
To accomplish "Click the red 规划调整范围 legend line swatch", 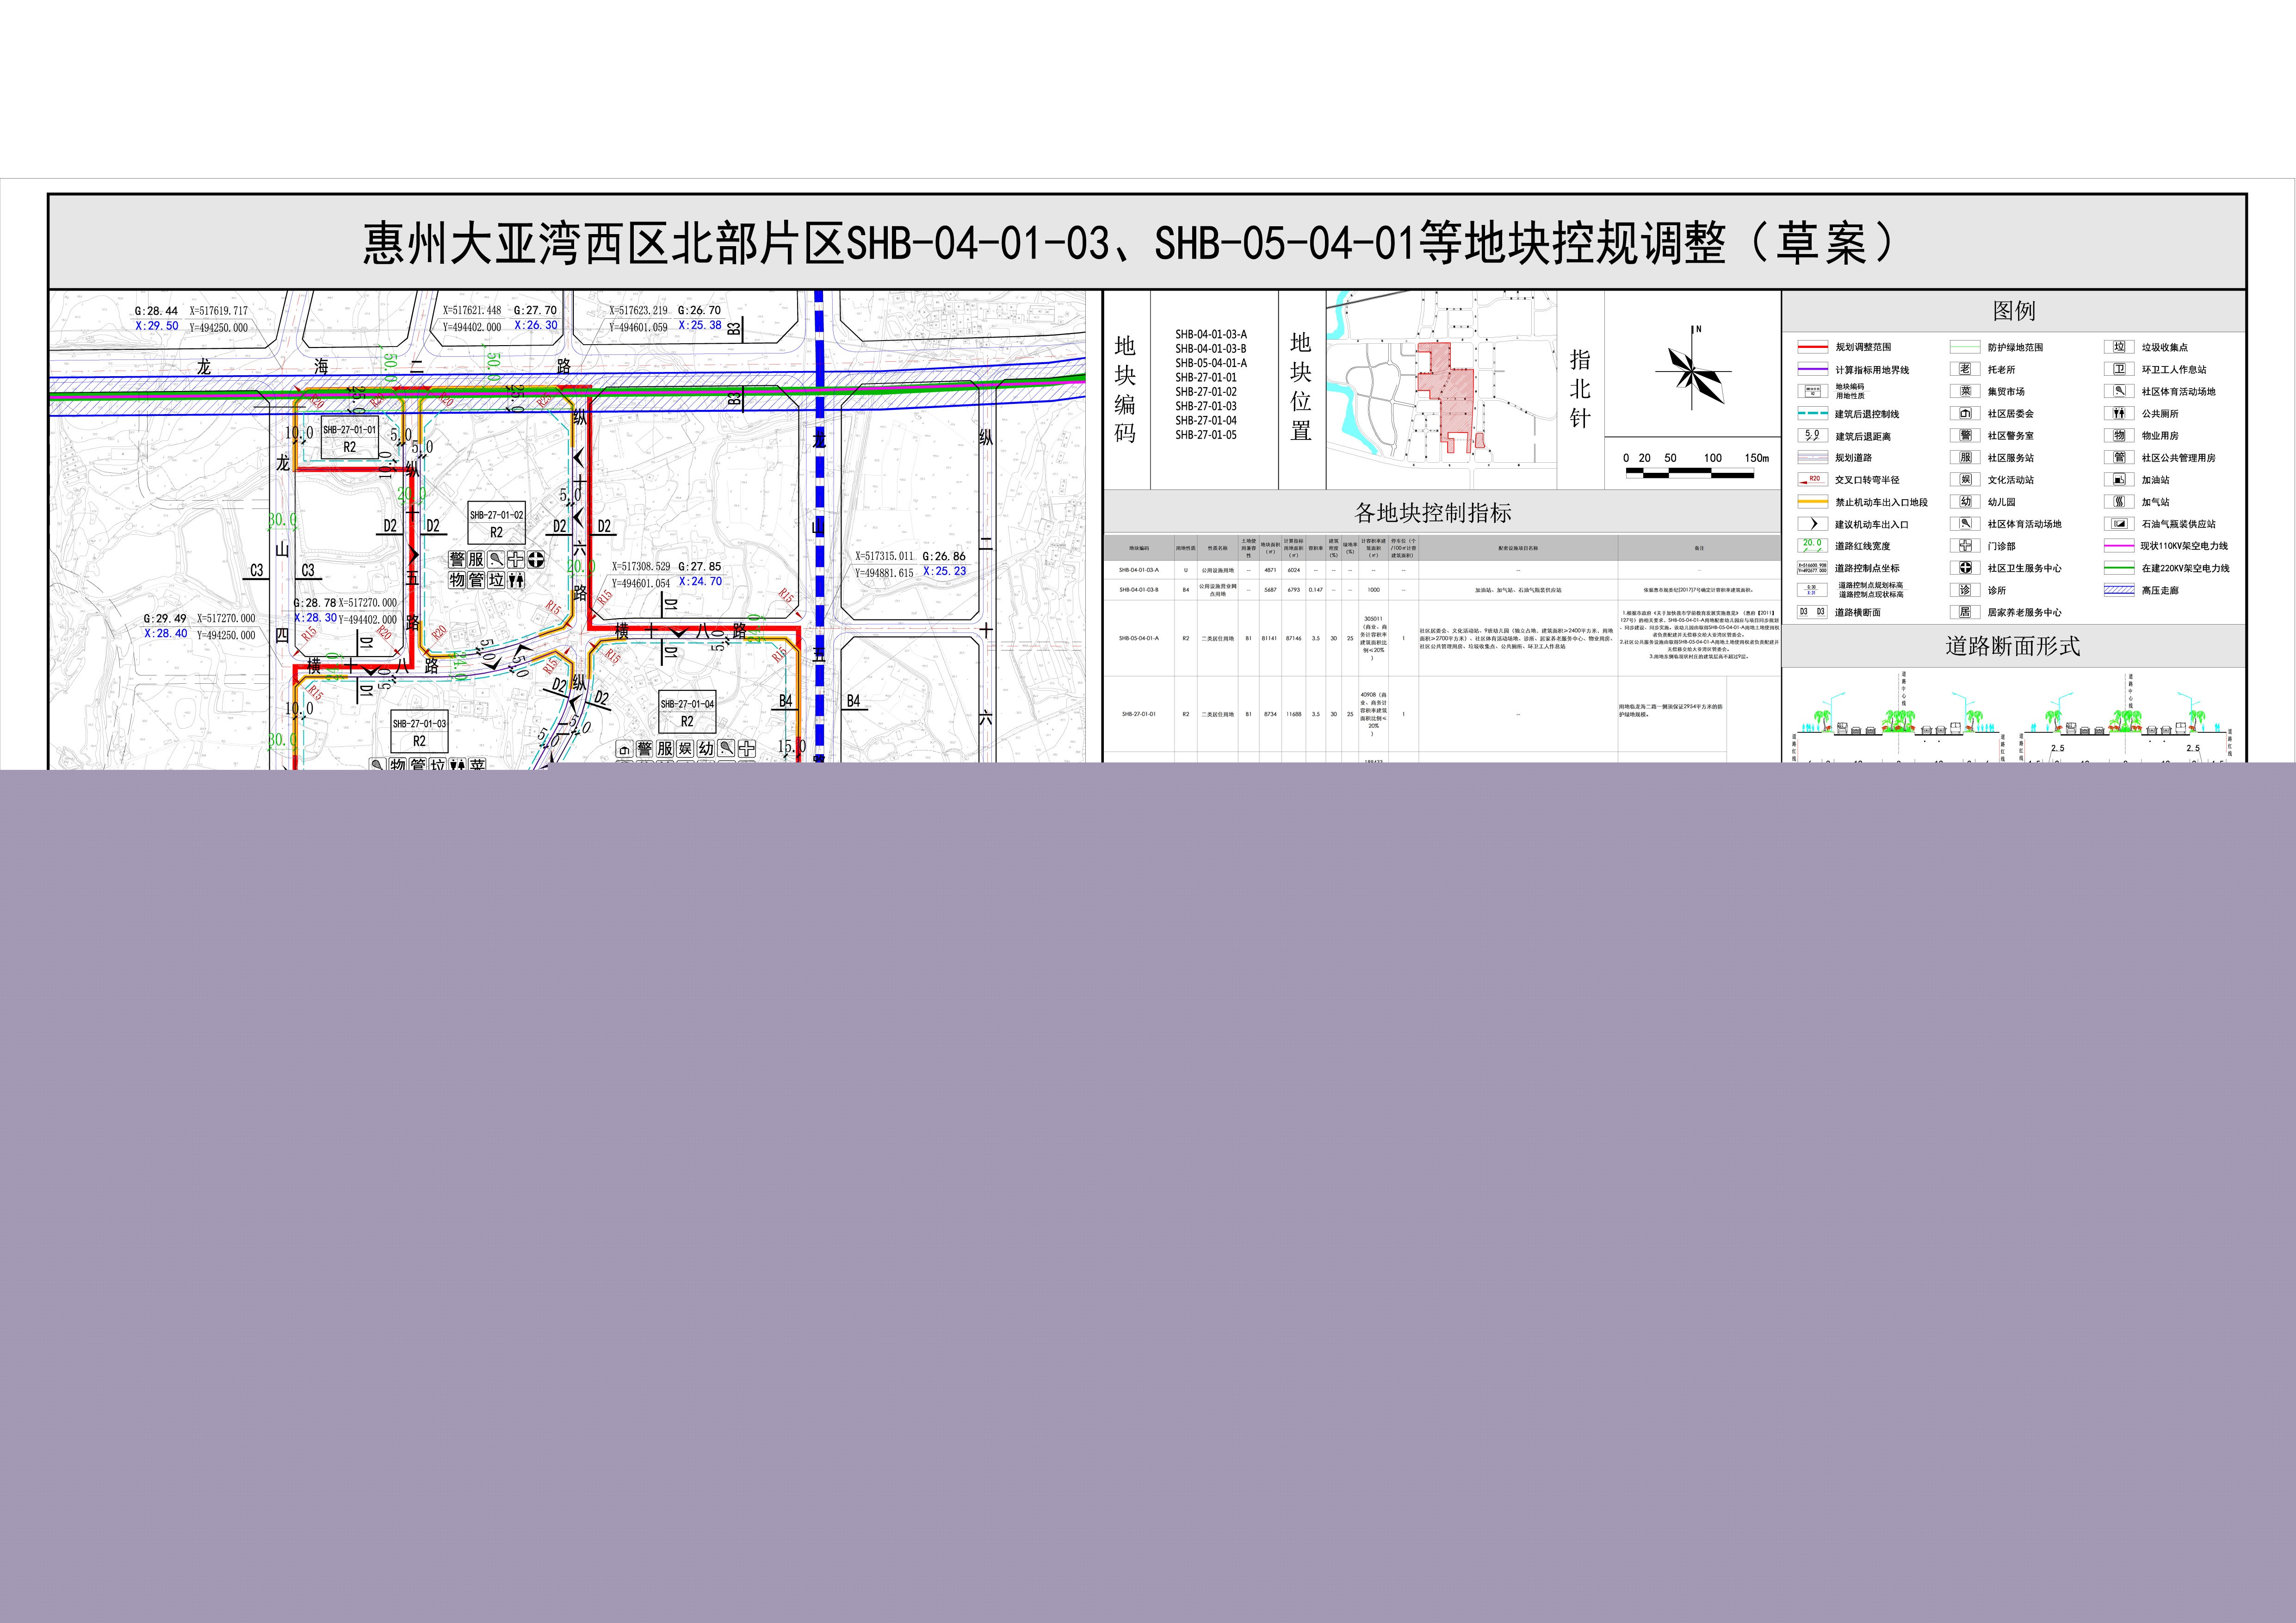I will coord(1812,347).
